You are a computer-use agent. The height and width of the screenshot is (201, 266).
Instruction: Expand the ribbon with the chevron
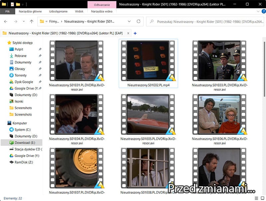pyautogui.click(x=258, y=11)
